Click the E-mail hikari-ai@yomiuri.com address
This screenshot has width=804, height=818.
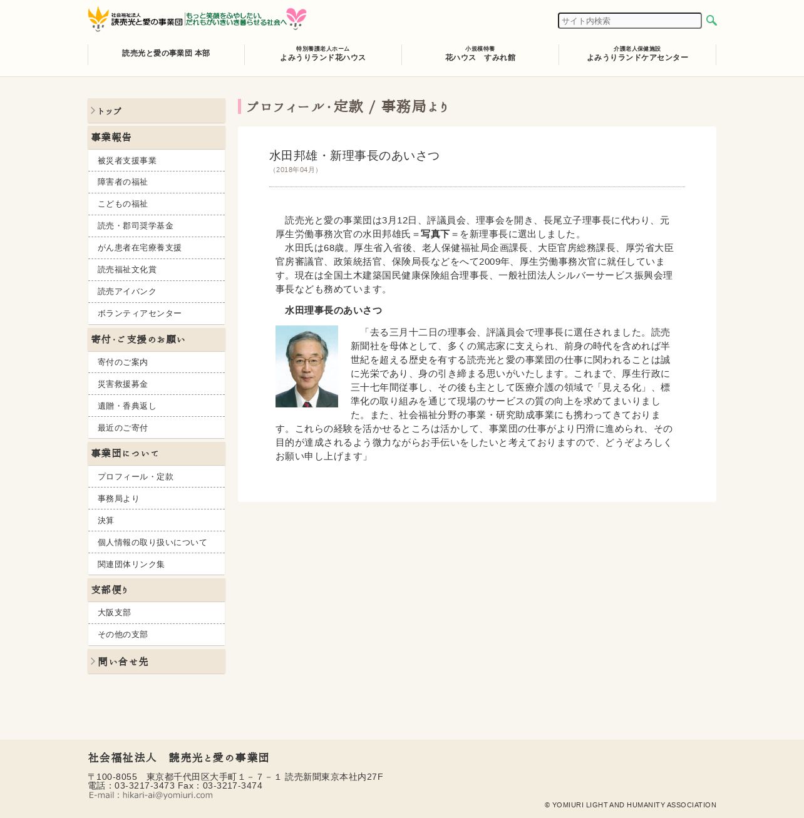(x=151, y=795)
